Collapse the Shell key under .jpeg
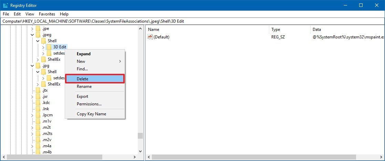This screenshot has height=161, width=385. pos(38,41)
